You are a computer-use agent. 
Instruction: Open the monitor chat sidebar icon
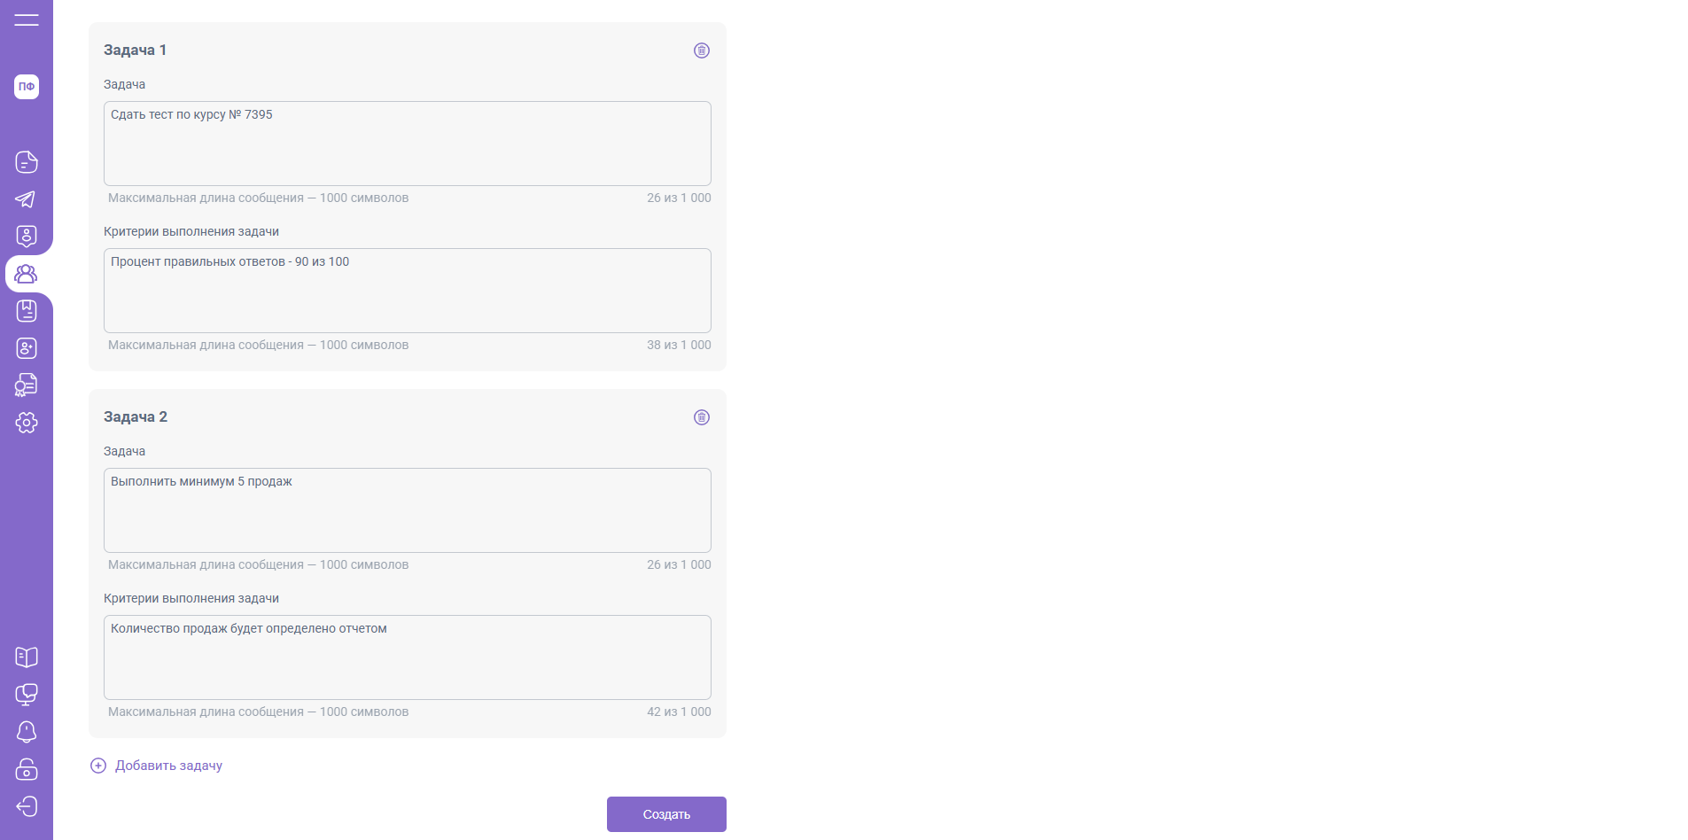27,695
